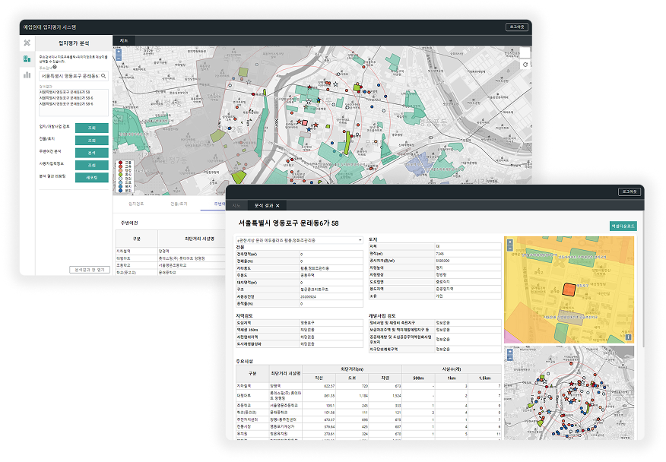The height and width of the screenshot is (462, 666).
Task: Close the 분석 결과 tab
Action: coord(277,205)
